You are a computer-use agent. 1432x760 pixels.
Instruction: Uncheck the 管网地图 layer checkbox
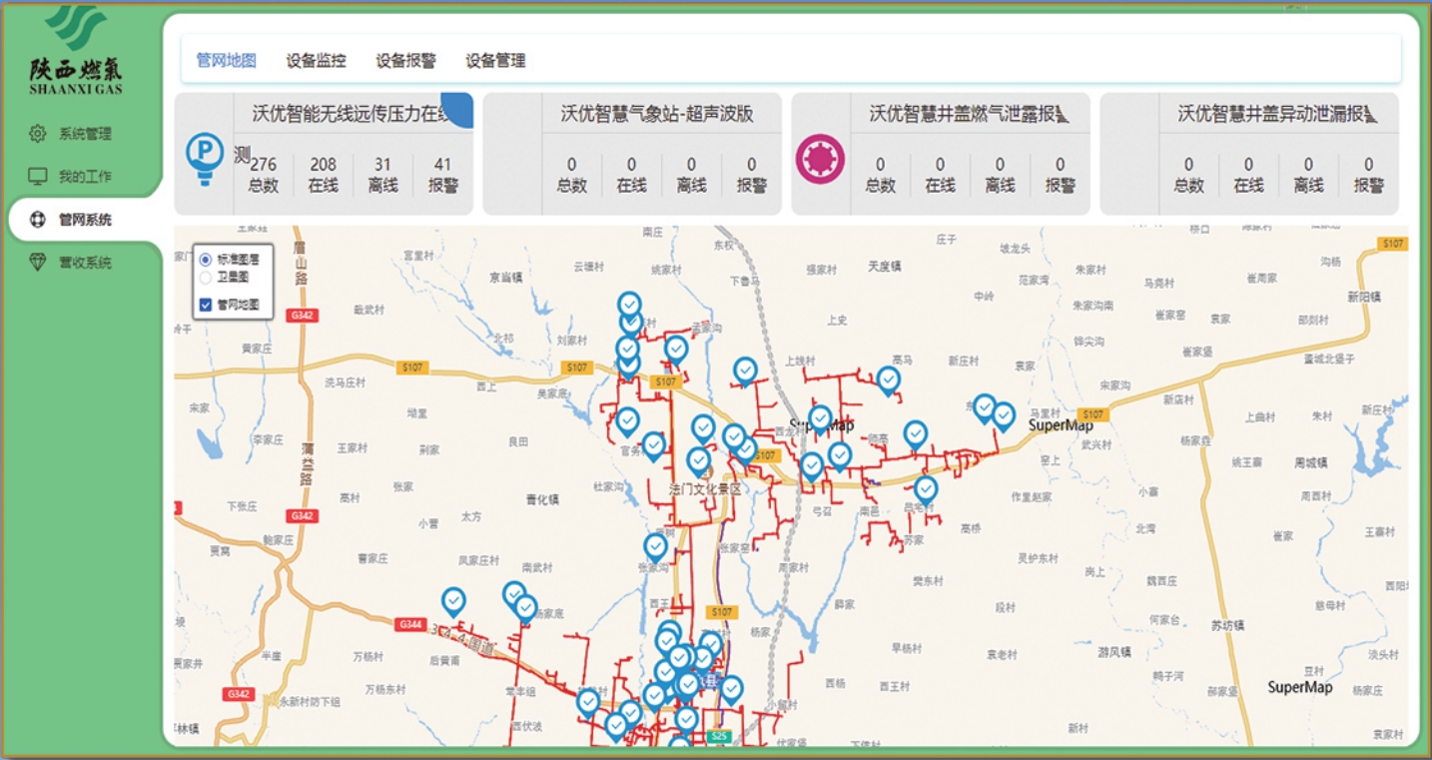point(206,305)
